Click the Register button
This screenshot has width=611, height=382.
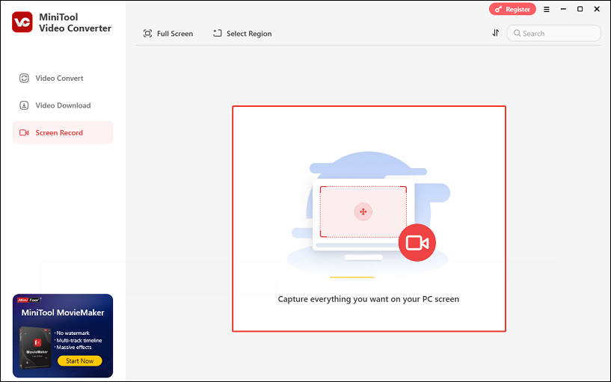512,9
